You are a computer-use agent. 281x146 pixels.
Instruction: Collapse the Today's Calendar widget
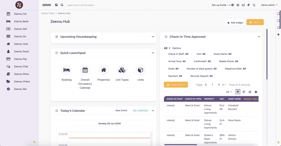pyautogui.click(x=57, y=111)
